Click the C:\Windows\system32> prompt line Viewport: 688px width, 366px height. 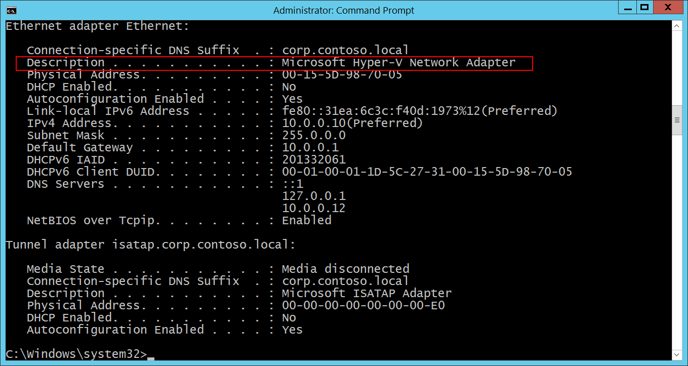[76, 354]
